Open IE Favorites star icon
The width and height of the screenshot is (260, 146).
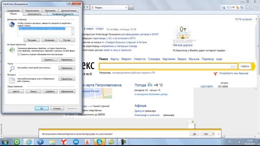click(x=252, y=7)
